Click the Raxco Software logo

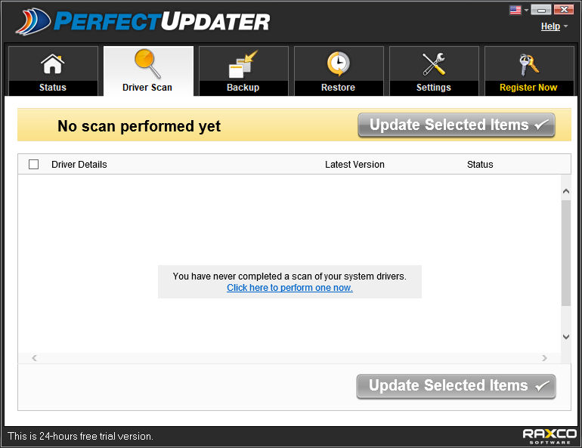(549, 436)
